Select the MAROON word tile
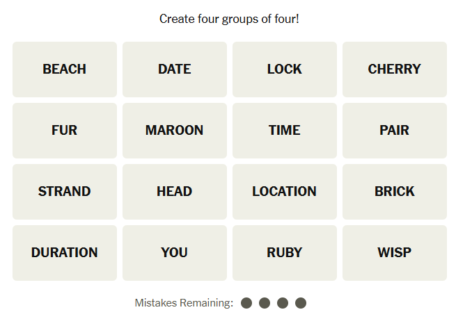 (x=175, y=131)
